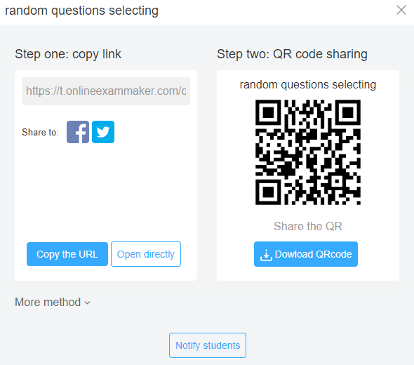Screen dimensions: 414x365
Task: Click the Share to: label
Action: (40, 132)
